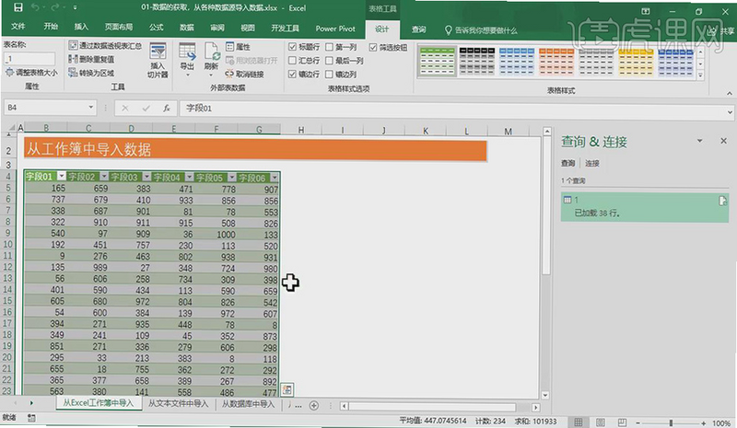Viewport: 737px width, 428px height.
Task: Click 删除重复值 remove duplicates
Action: (91, 59)
